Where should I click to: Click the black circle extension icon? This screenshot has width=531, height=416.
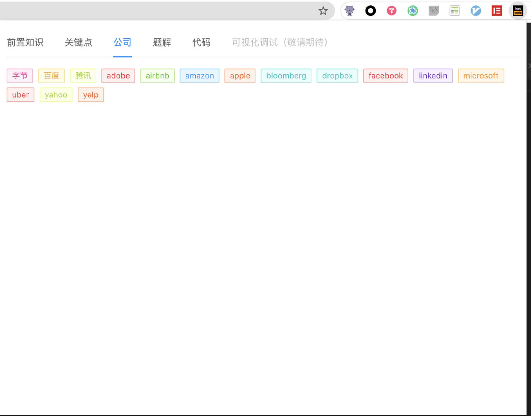pos(370,11)
